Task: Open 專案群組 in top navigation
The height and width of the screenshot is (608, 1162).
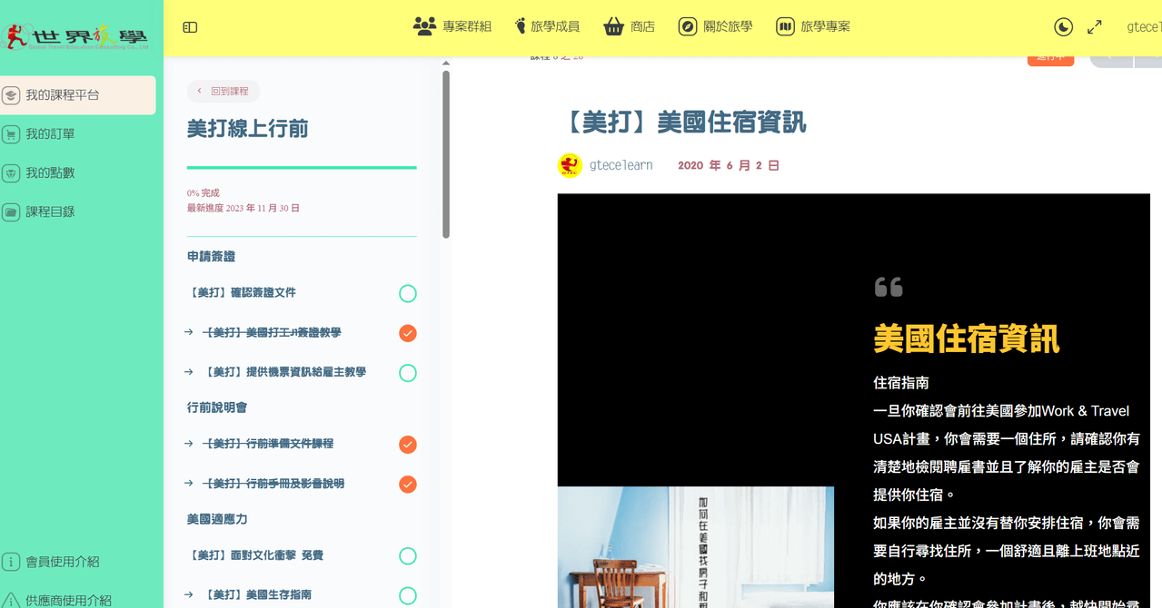Action: coord(452,26)
